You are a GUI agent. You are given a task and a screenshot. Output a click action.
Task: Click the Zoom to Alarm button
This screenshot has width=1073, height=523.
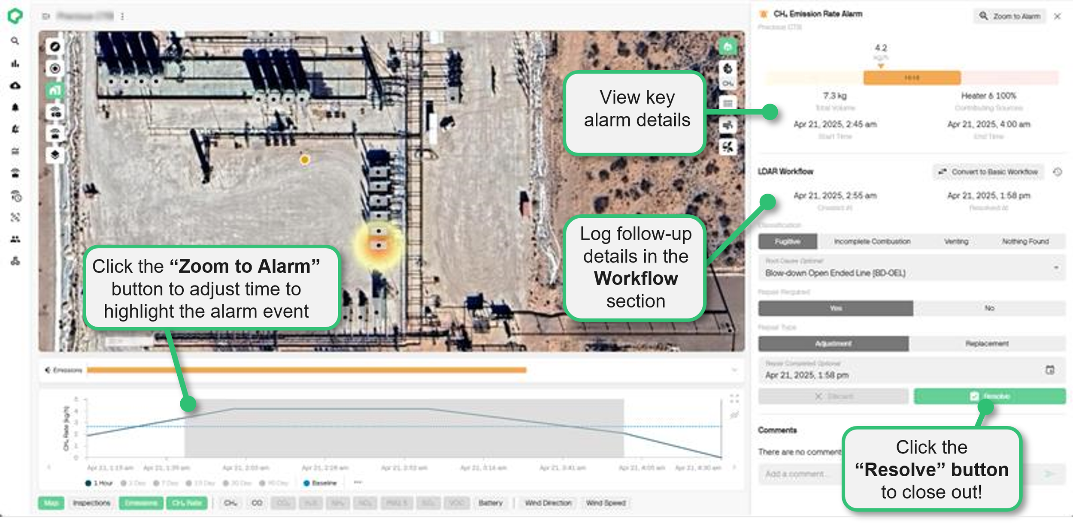(x=1009, y=16)
